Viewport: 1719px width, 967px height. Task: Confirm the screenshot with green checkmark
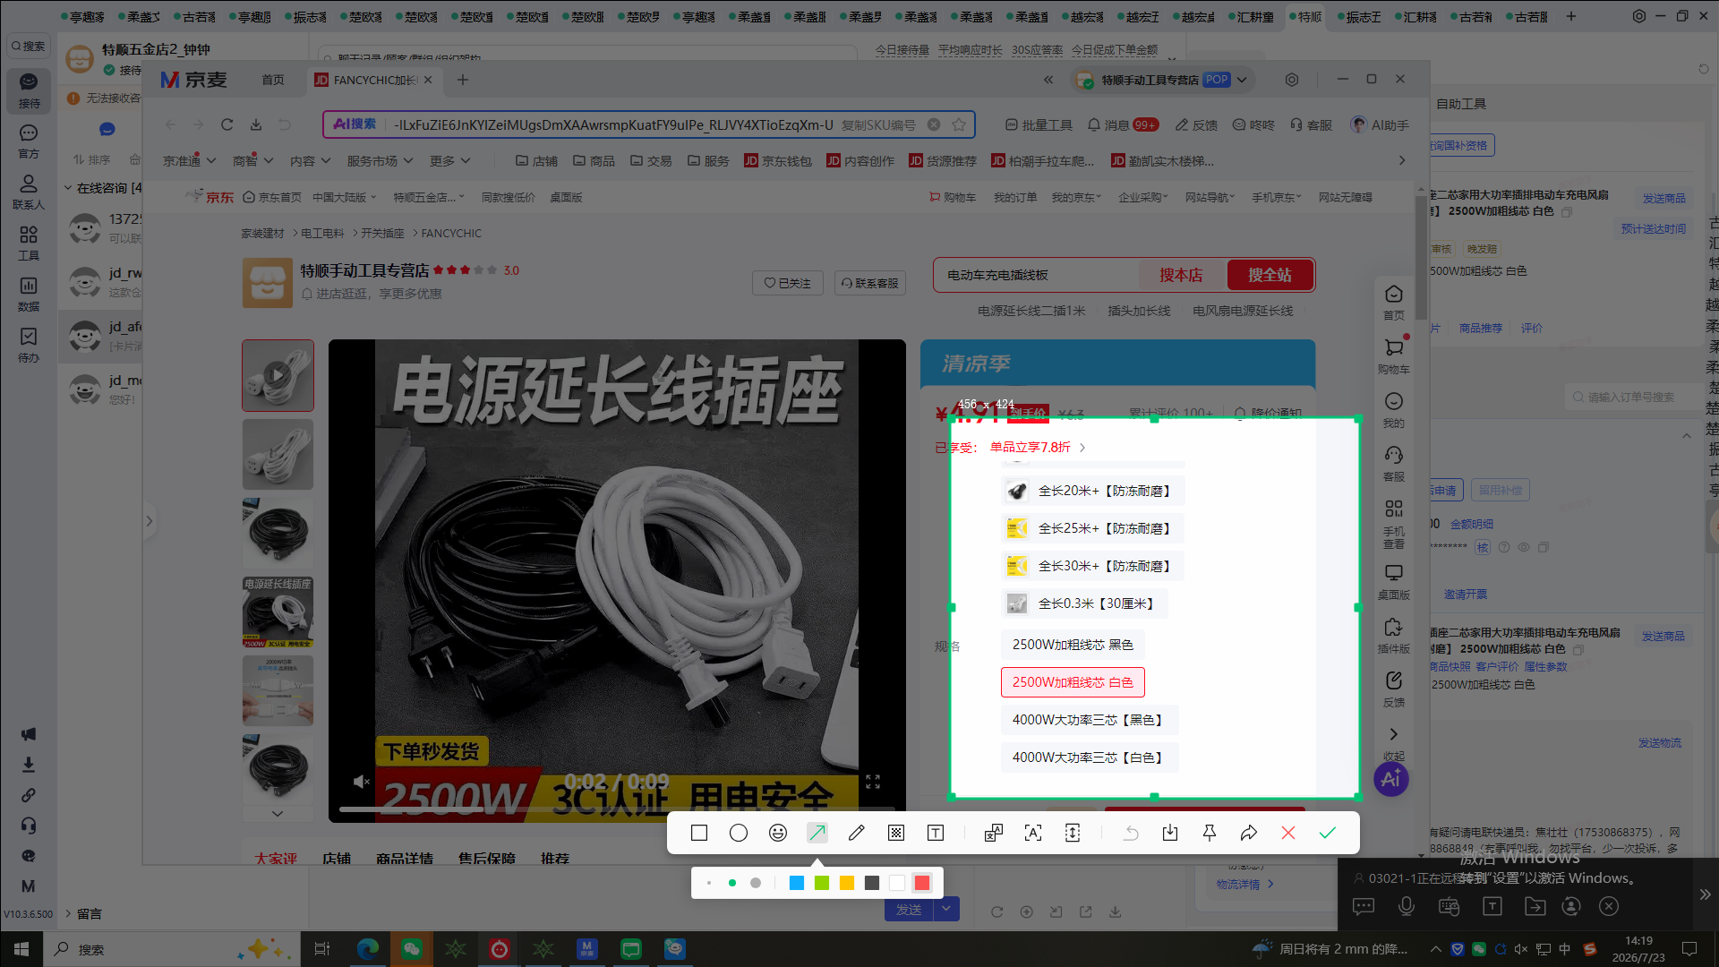(x=1328, y=833)
